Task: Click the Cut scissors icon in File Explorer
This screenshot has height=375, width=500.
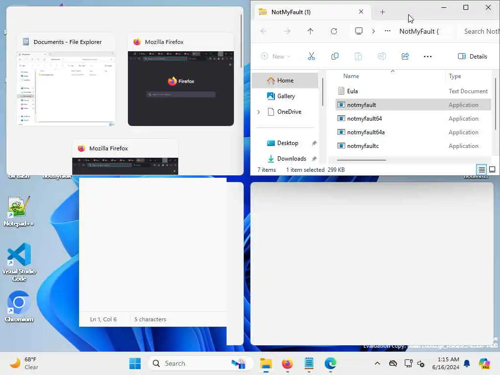Action: click(311, 57)
